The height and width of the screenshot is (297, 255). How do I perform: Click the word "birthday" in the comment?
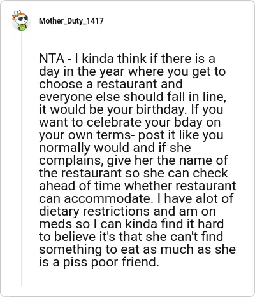[162, 110]
